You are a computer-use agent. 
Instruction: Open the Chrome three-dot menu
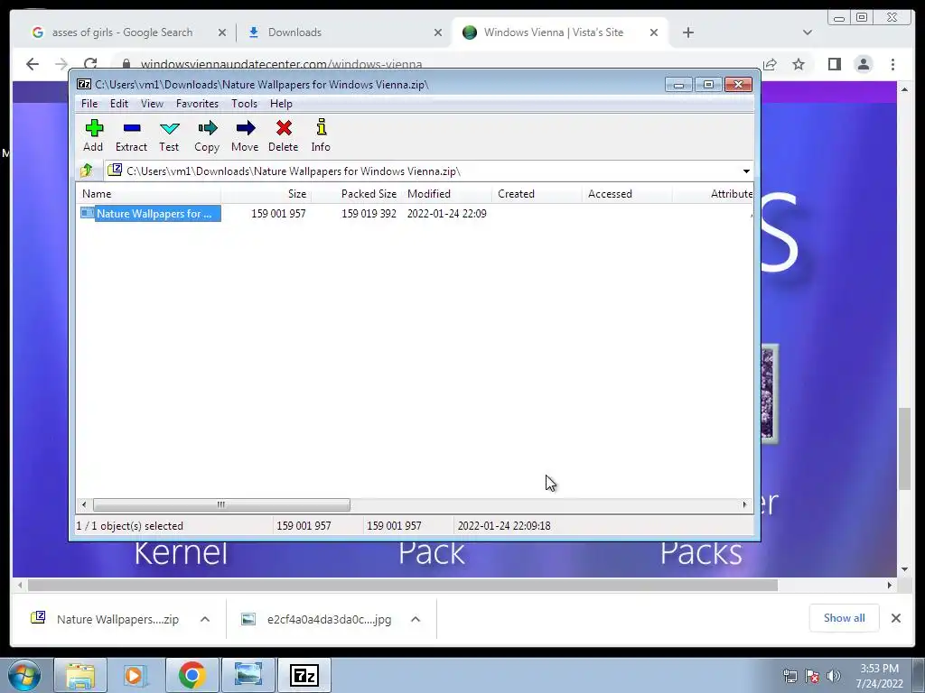click(893, 64)
